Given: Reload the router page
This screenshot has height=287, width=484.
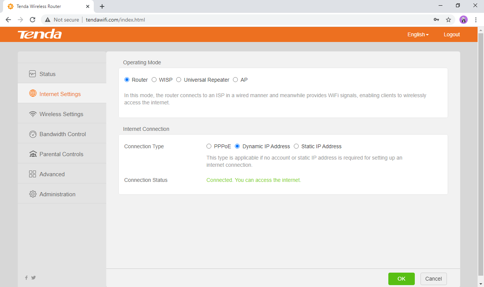Looking at the screenshot, I should (33, 20).
